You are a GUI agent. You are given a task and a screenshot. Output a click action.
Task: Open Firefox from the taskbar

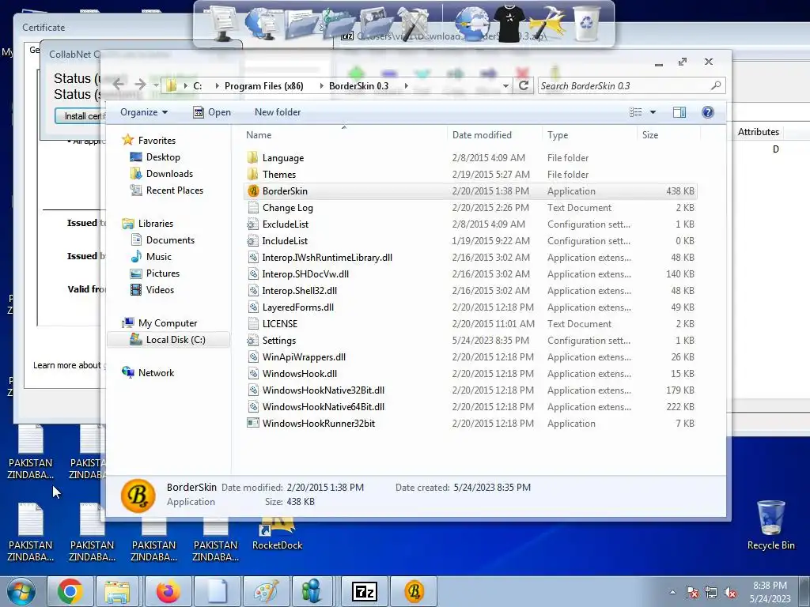click(168, 591)
